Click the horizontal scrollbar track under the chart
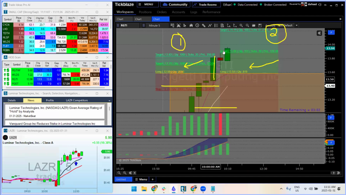Image resolution: width=346 pixels, height=195 pixels. pyautogui.click(x=234, y=173)
